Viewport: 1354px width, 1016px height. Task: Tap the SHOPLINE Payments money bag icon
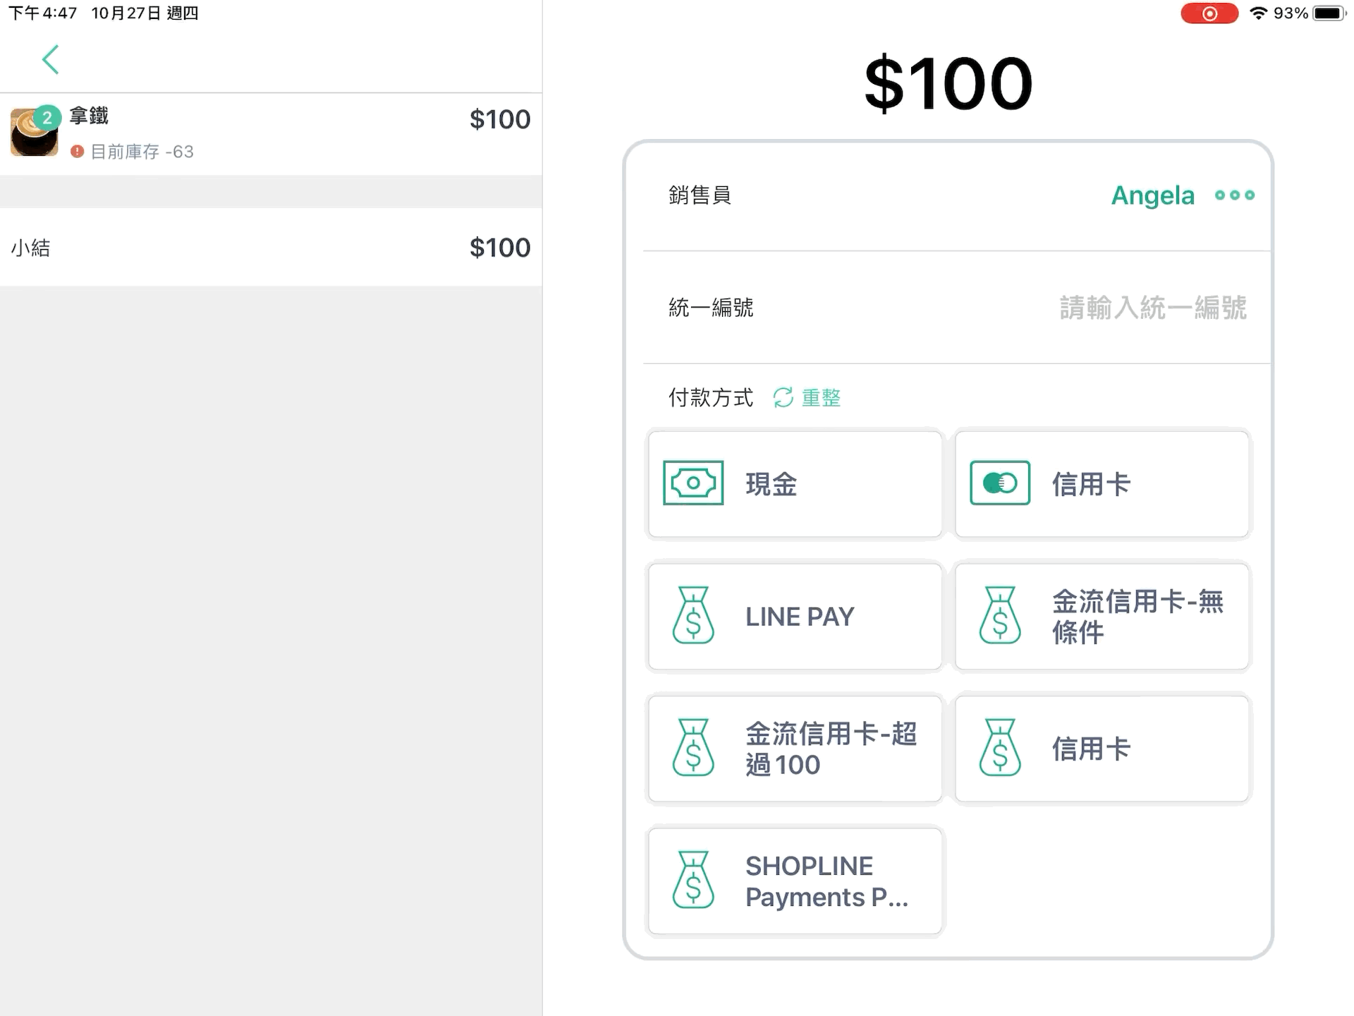point(693,880)
